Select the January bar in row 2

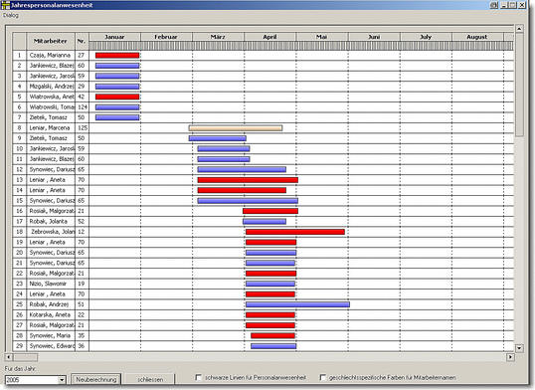(117, 66)
